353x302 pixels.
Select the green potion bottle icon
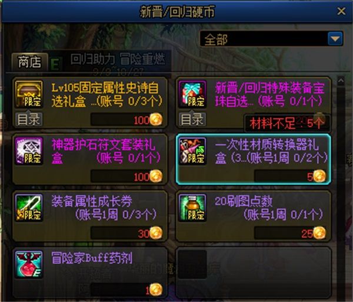click(x=192, y=208)
